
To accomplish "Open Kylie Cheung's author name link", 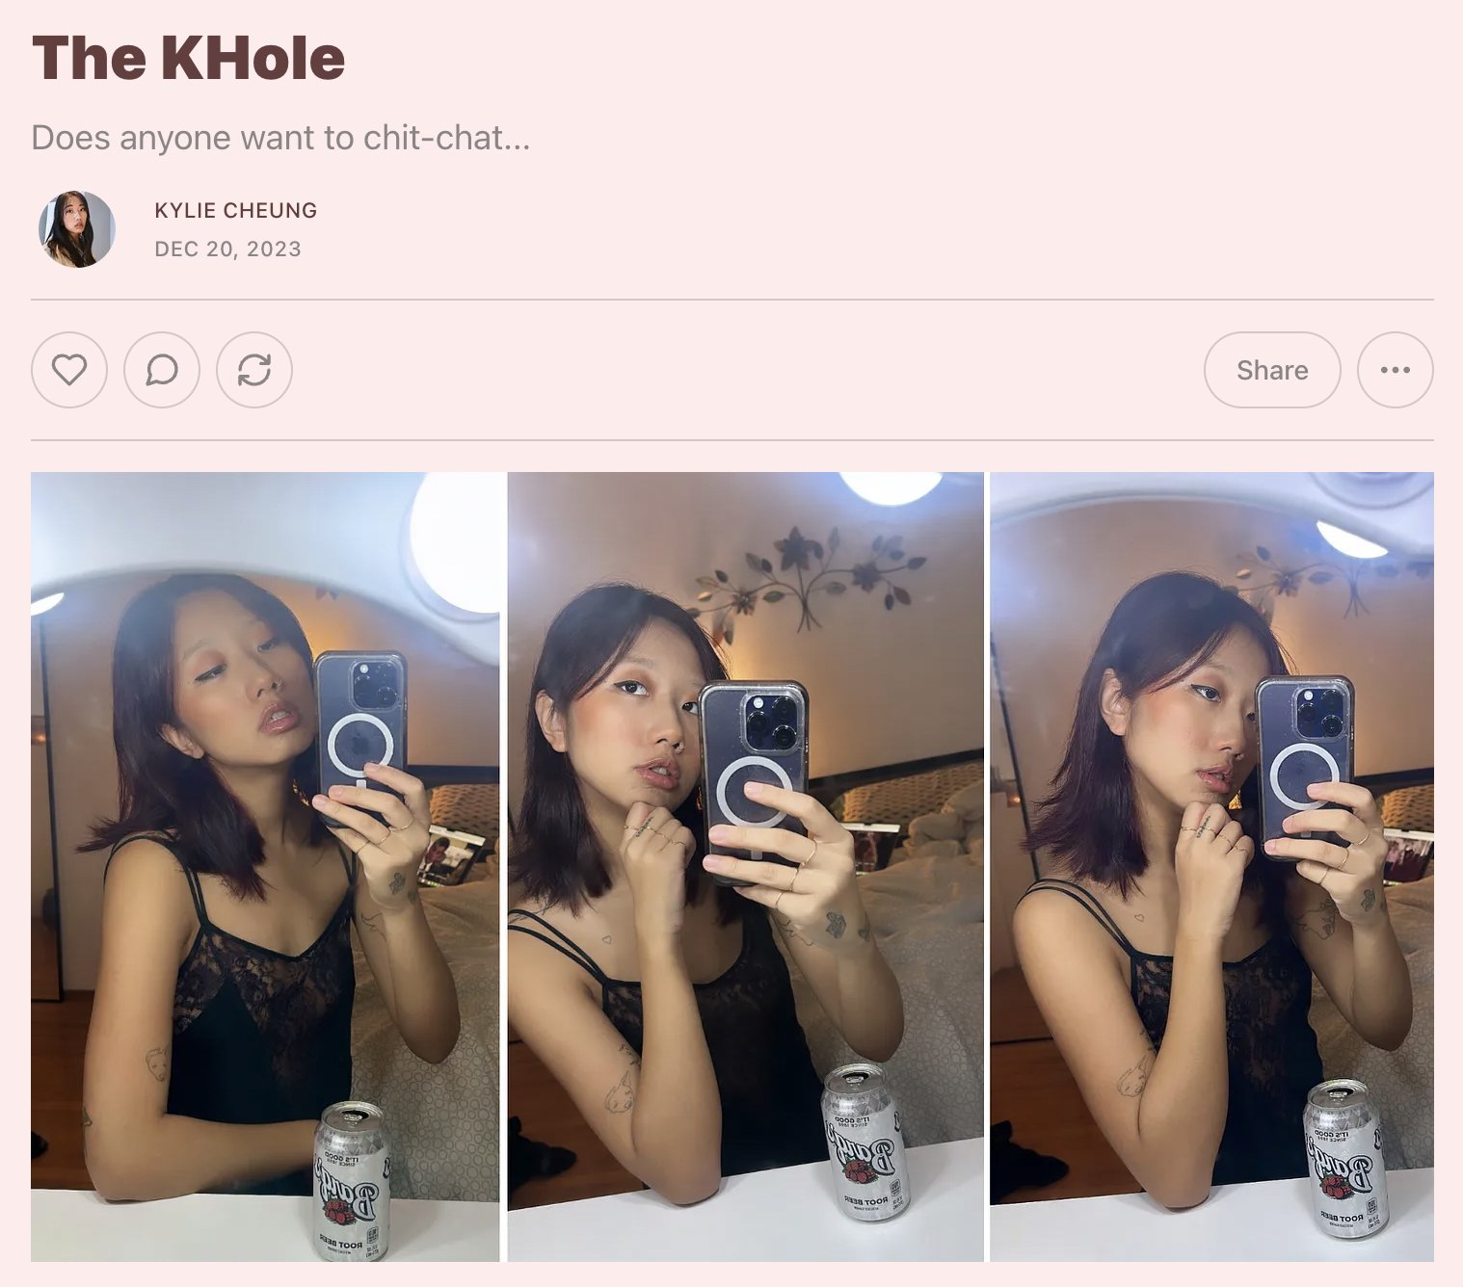I will tap(236, 210).
